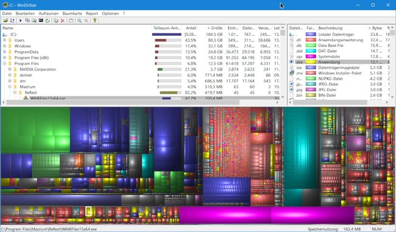Click the Refresh selected green arrow icon
Viewport: 396px width, 232px height.
[48, 21]
